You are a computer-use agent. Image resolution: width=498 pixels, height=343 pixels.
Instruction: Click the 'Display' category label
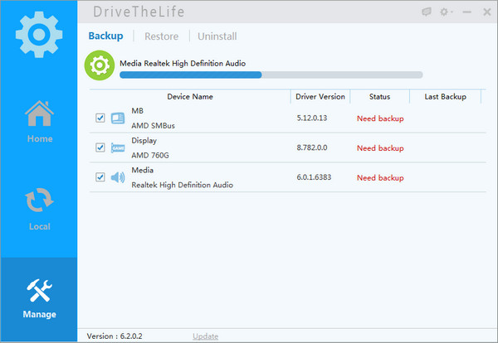pos(144,141)
